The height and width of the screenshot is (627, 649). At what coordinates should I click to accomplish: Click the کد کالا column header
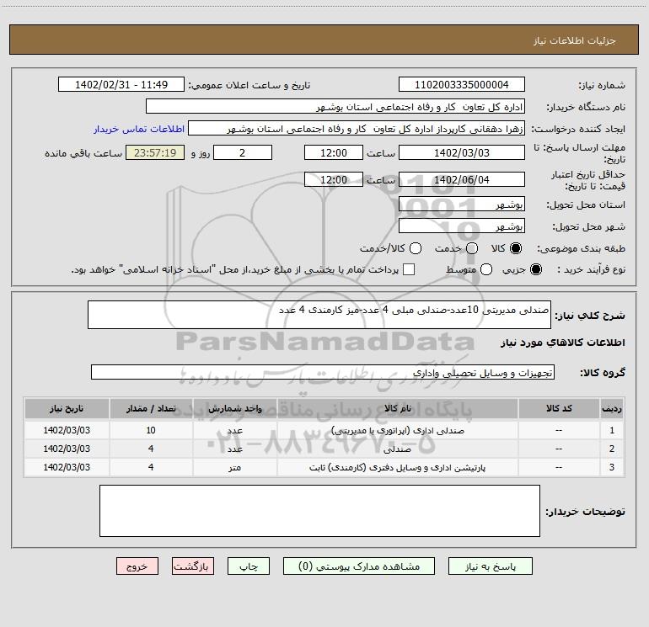559,409
